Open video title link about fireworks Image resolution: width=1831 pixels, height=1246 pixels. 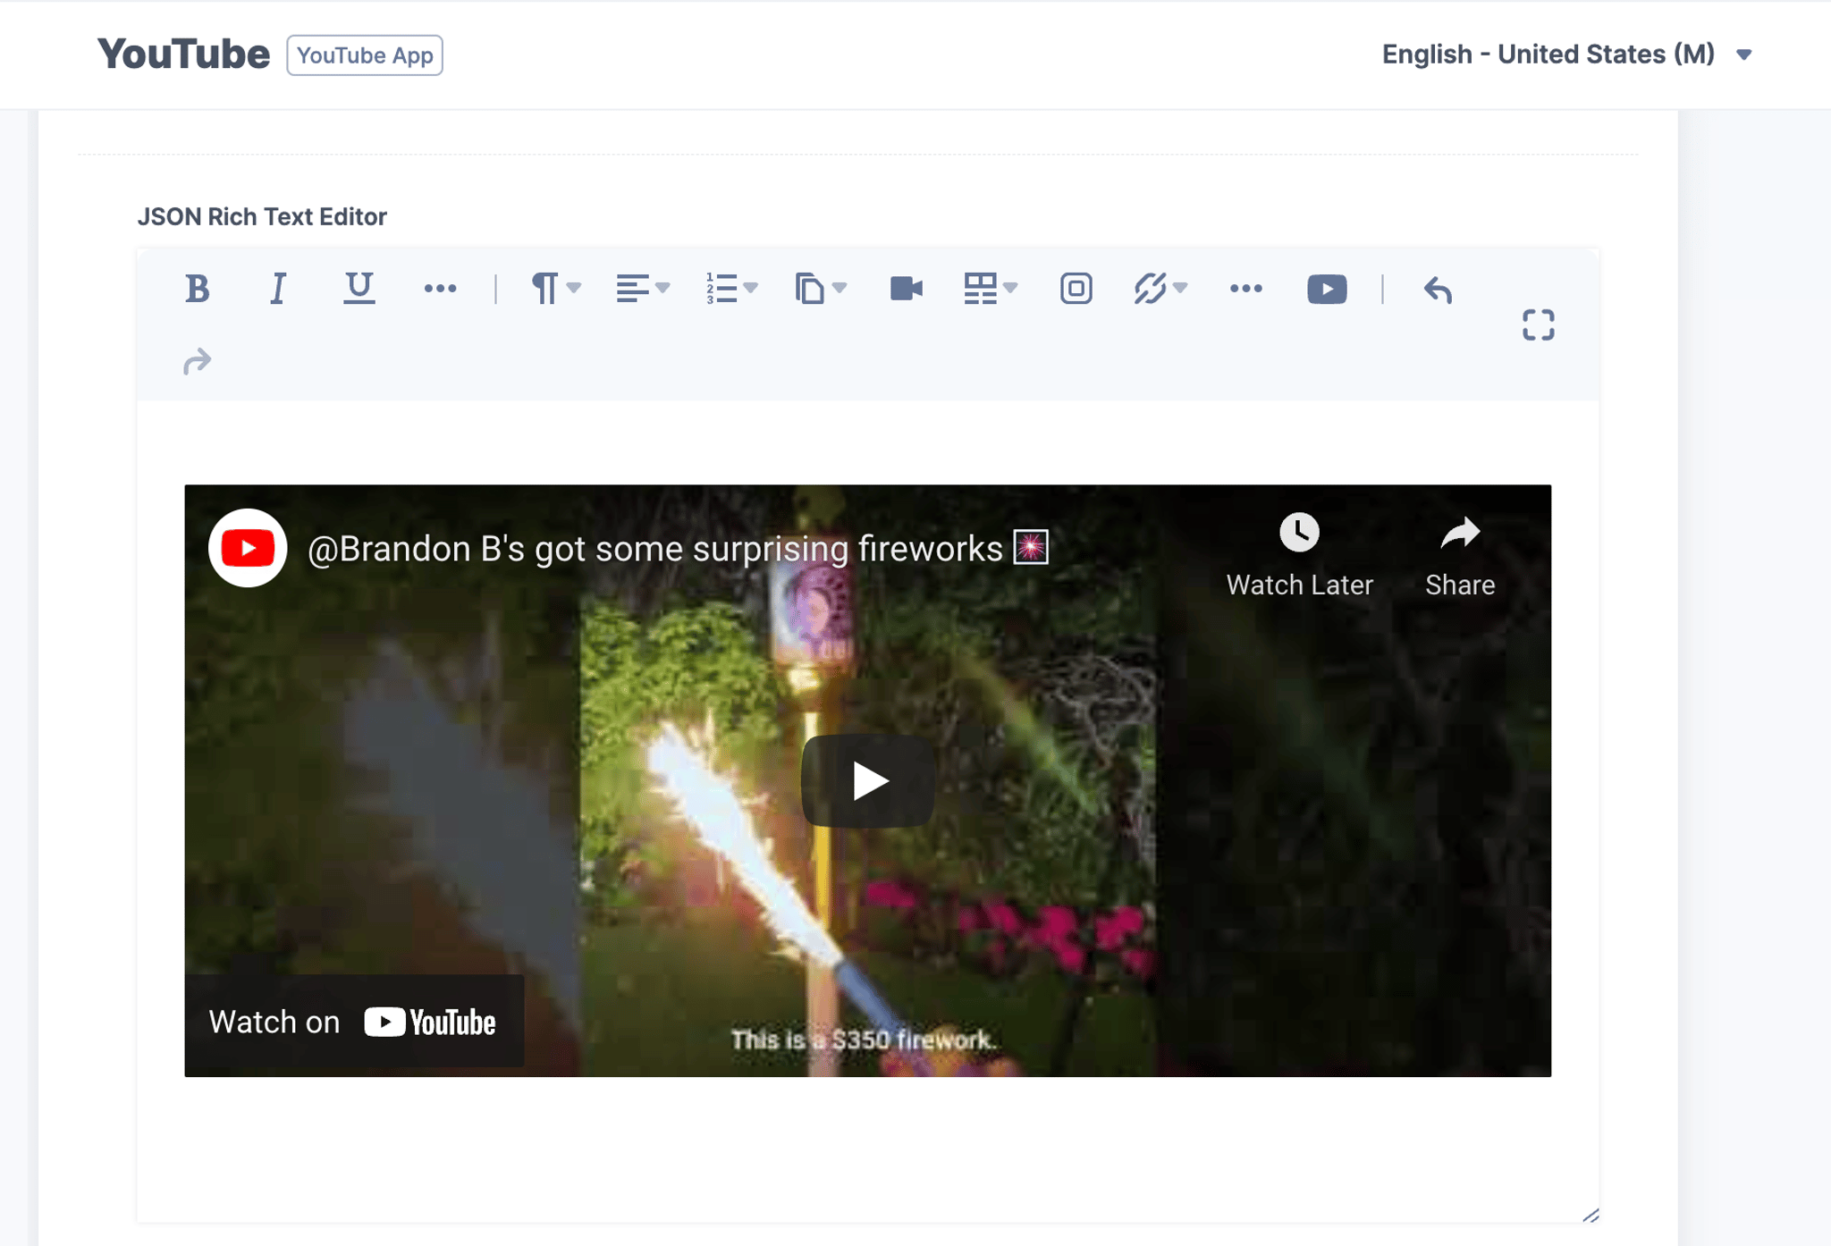pos(678,548)
